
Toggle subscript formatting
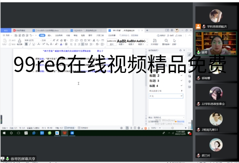pyautogui.click(x=47, y=44)
